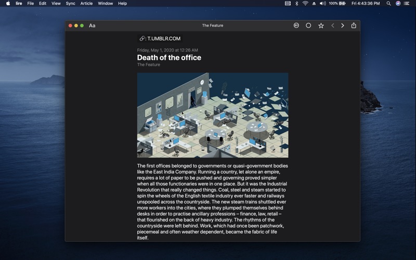This screenshot has width=416, height=260.
Task: Click the clock Fri 4:43:36 PM
Action: [x=366, y=4]
